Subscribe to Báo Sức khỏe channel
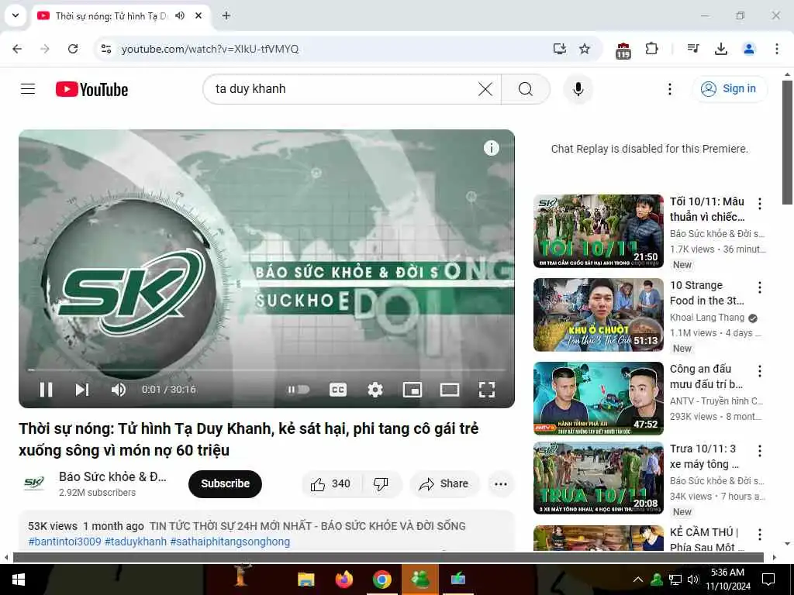 tap(226, 483)
